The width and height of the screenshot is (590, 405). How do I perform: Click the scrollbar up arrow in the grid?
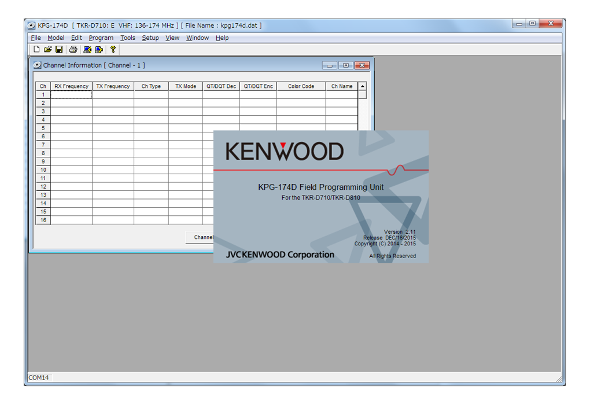click(362, 86)
